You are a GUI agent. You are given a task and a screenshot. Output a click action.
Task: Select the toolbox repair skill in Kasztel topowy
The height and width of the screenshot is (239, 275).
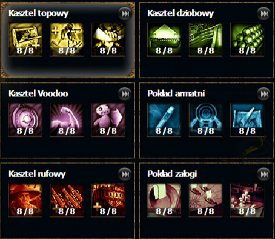25,40
